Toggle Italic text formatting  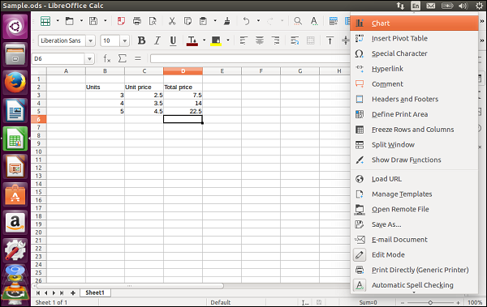point(157,41)
